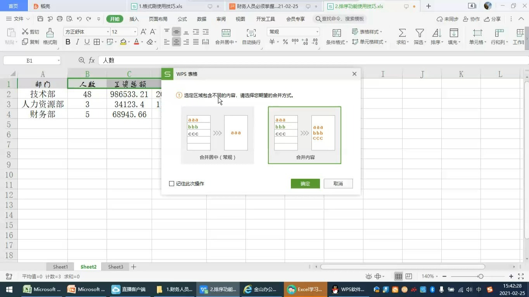Screen dimensions: 529x297
Task: Check 记住此次操作 checkbox
Action: point(172,184)
